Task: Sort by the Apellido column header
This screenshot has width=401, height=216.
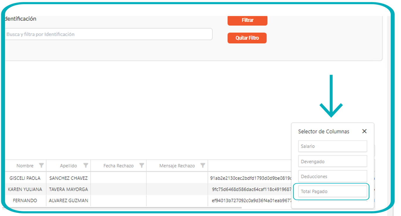Action: pyautogui.click(x=68, y=166)
